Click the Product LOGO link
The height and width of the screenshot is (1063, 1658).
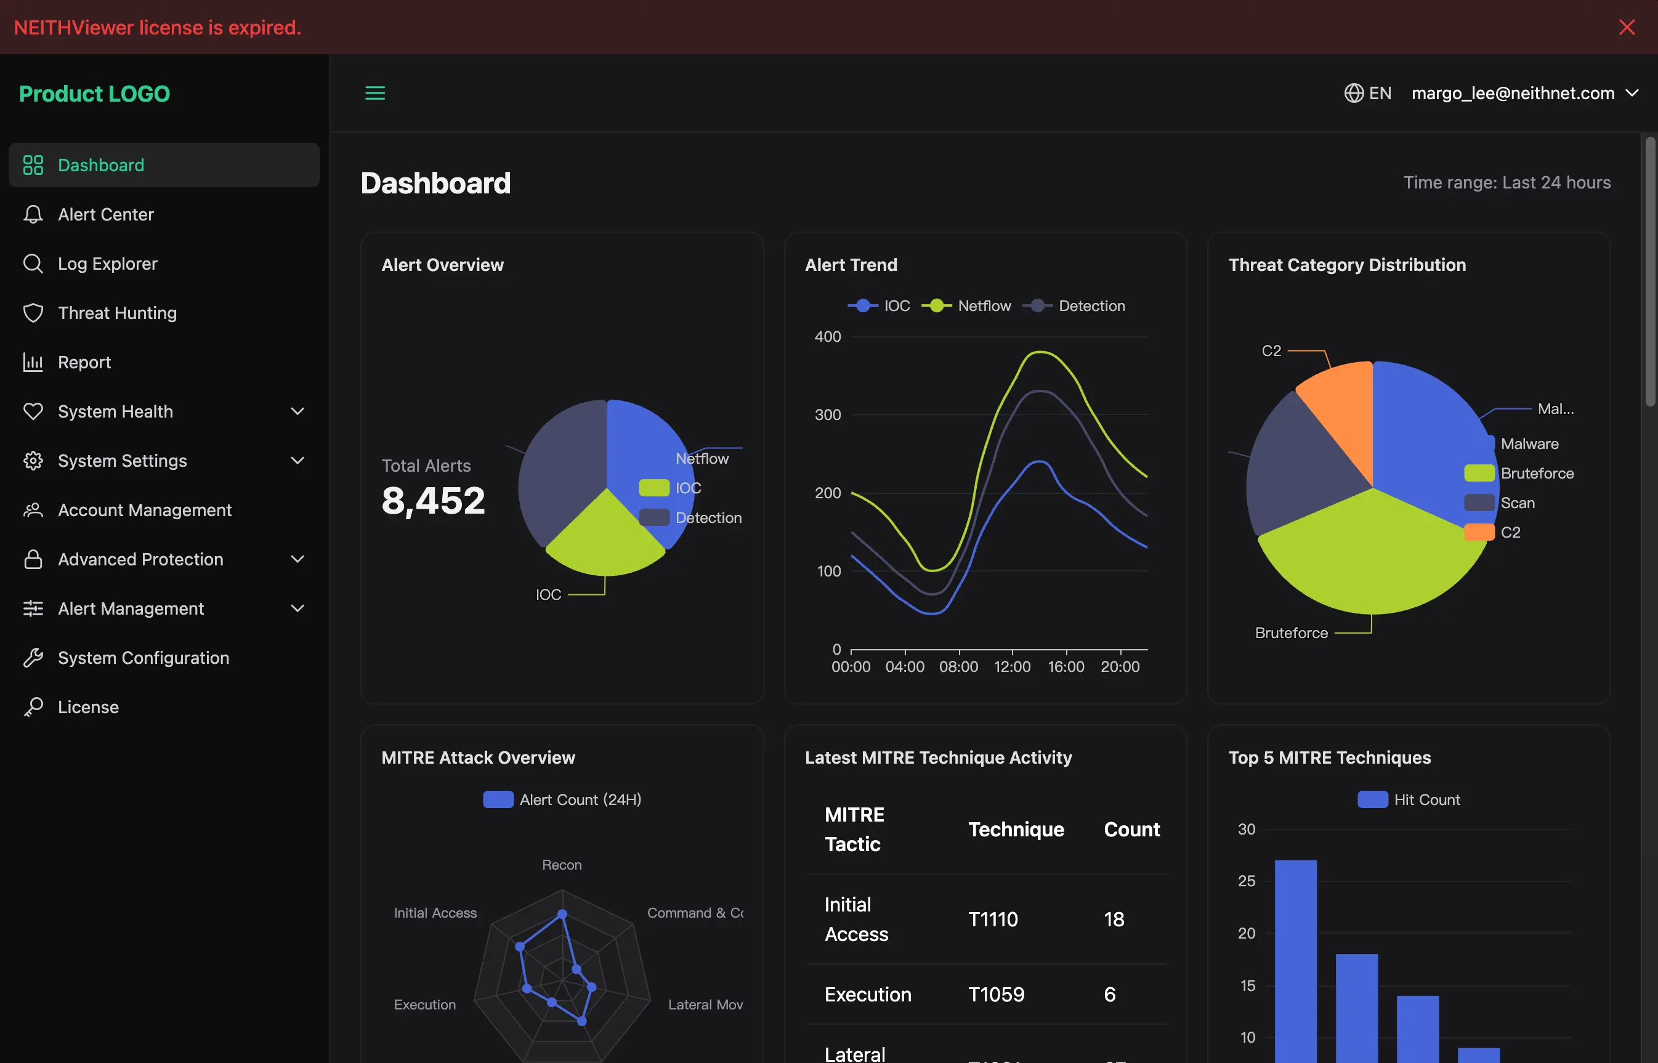click(95, 94)
